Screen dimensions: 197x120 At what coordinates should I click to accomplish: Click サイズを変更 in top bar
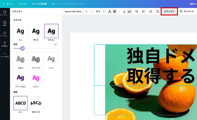coord(39,4)
